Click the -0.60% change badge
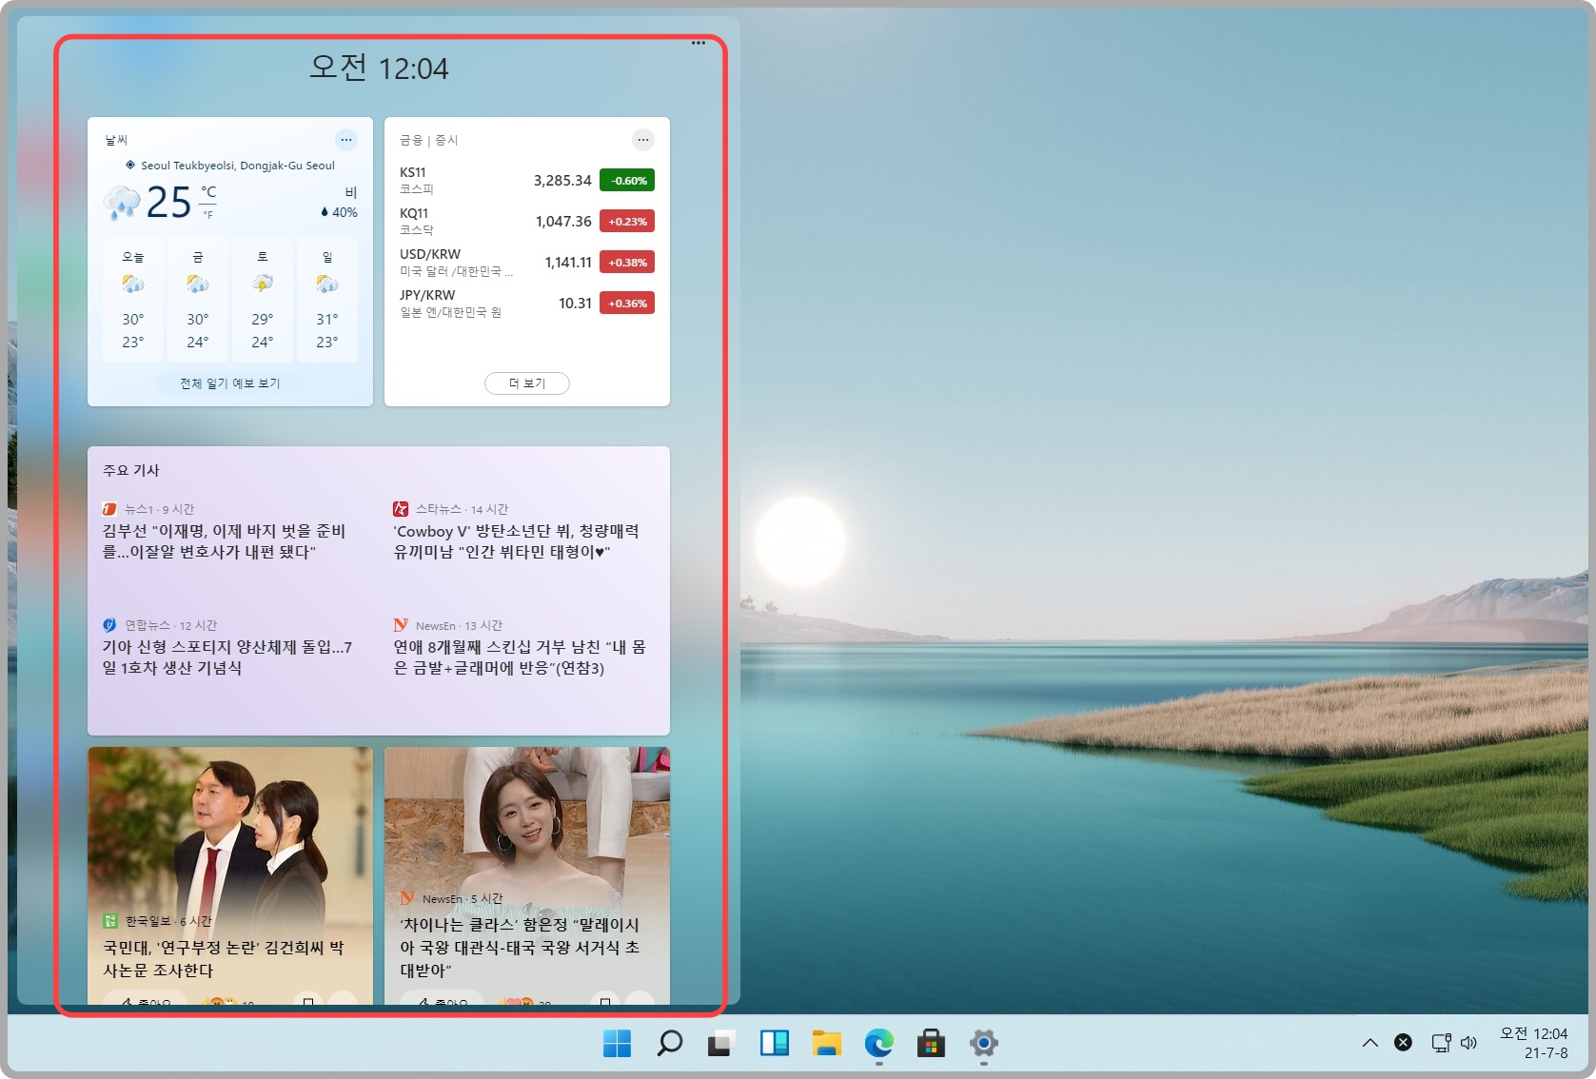The height and width of the screenshot is (1079, 1596). [627, 180]
